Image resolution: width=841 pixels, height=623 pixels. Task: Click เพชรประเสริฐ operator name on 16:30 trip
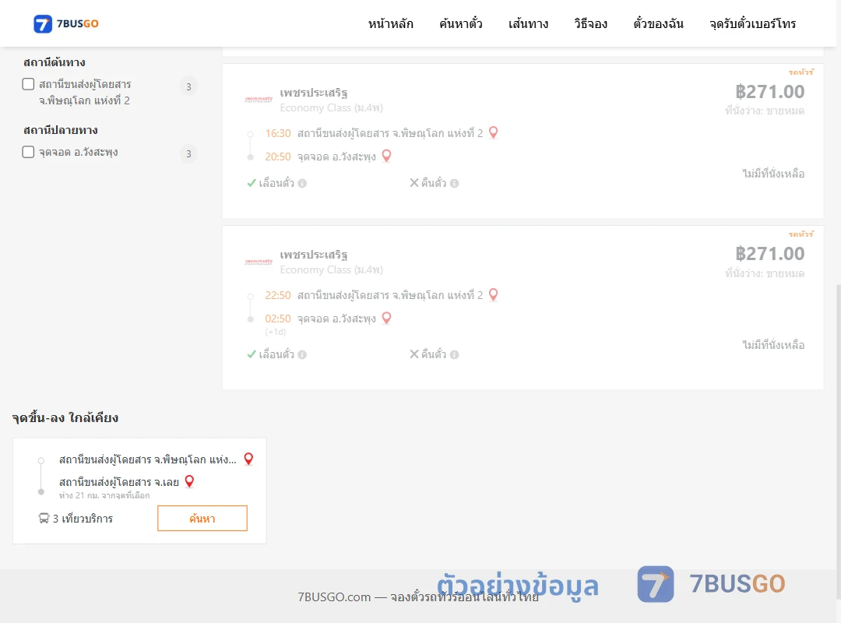[x=314, y=93]
